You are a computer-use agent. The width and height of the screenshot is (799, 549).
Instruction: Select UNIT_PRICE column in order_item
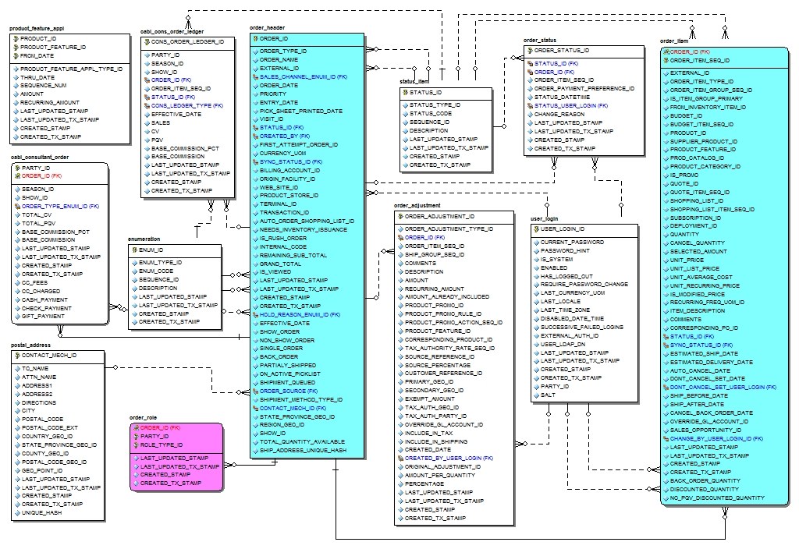[x=687, y=260]
